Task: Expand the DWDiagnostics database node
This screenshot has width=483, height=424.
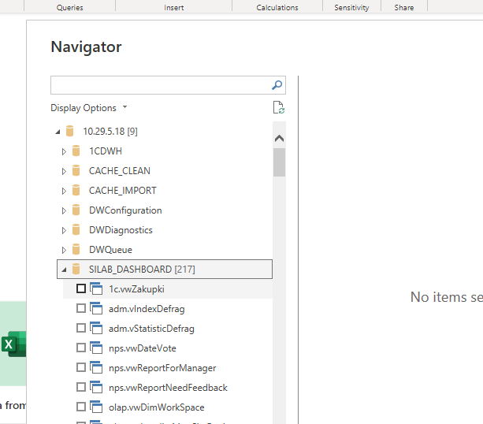Action: (x=64, y=230)
